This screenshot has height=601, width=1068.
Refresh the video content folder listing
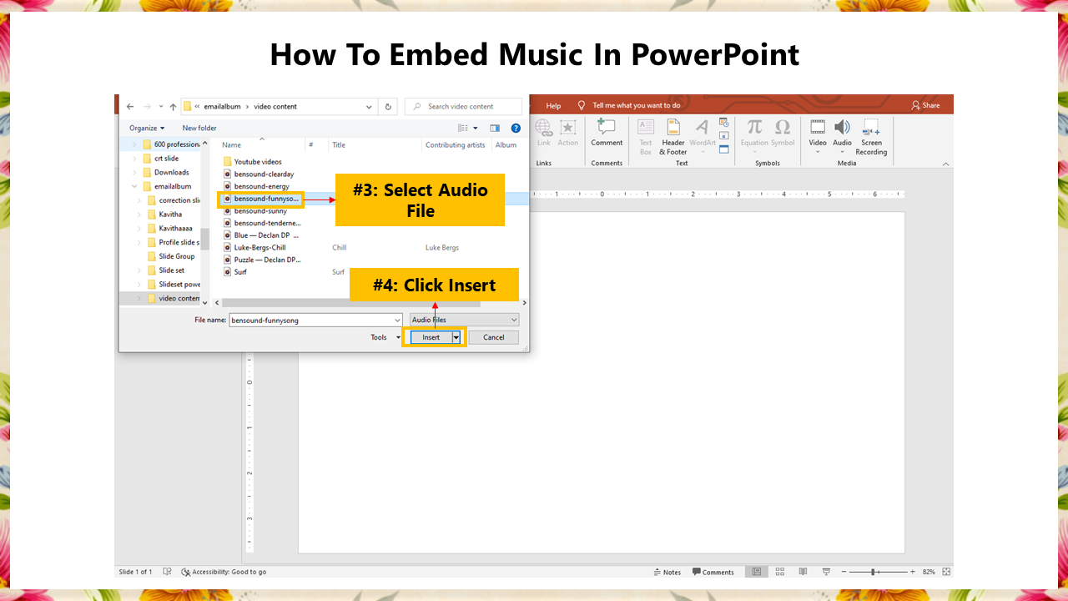(388, 107)
